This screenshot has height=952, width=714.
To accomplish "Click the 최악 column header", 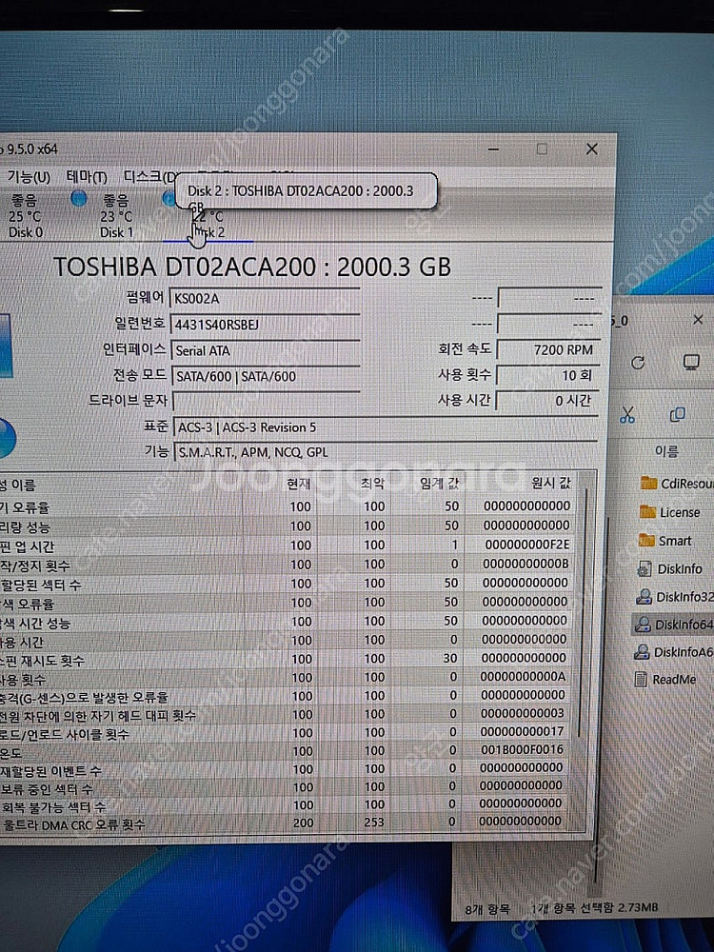I will tap(372, 484).
